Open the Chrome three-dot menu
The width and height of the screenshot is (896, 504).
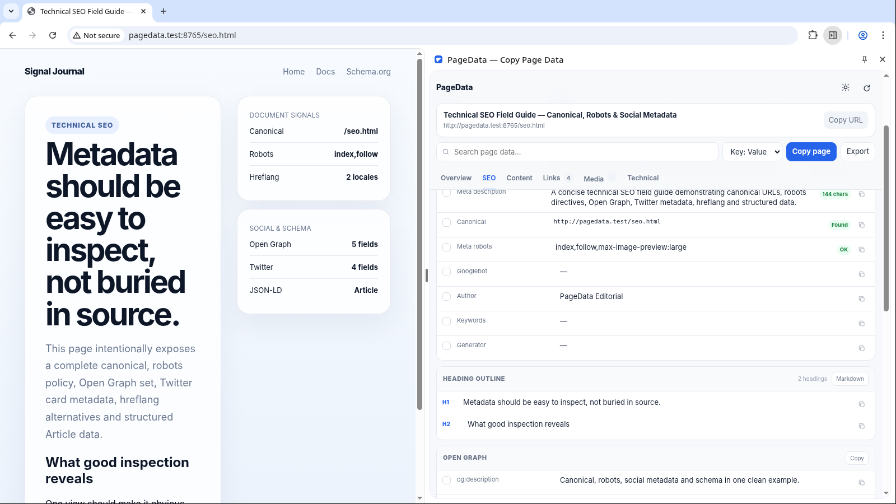pos(883,35)
